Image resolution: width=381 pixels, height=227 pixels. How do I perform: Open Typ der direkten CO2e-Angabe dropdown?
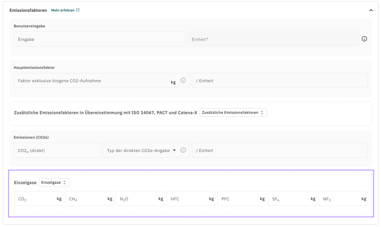(x=142, y=150)
